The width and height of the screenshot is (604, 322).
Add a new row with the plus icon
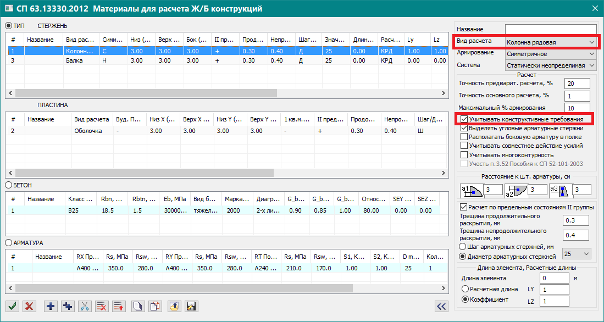click(51, 306)
